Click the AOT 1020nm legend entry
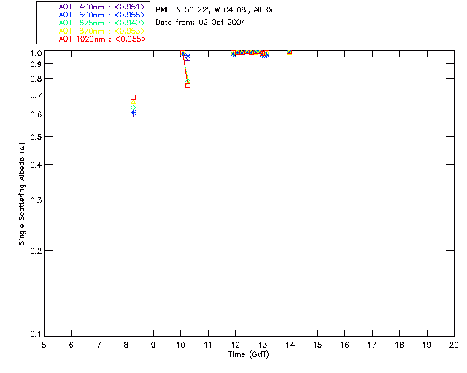Image resolution: width=467 pixels, height=373 pixels. click(92, 39)
